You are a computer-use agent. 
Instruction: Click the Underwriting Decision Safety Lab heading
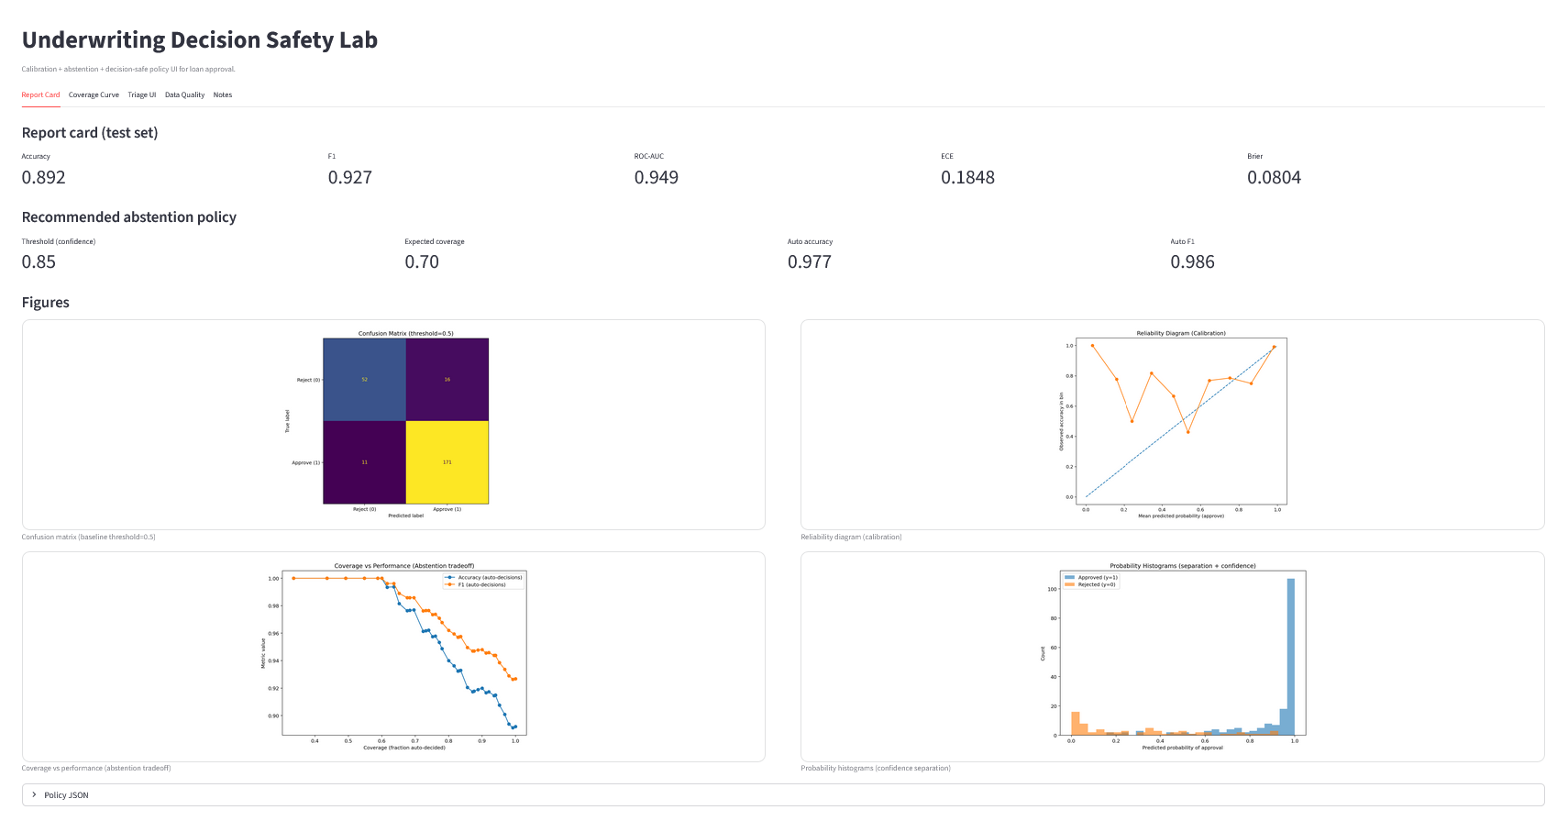tap(200, 40)
